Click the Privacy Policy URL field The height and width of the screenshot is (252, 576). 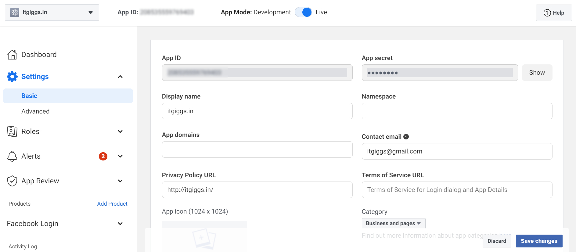point(257,190)
